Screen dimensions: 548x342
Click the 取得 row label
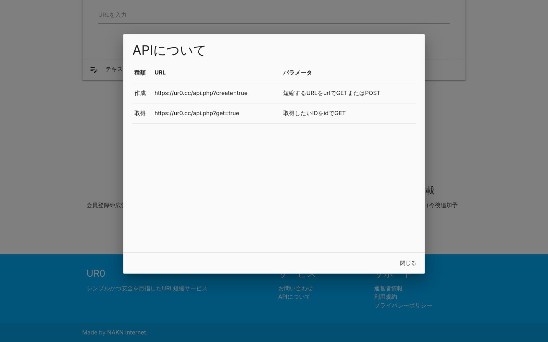coord(140,113)
